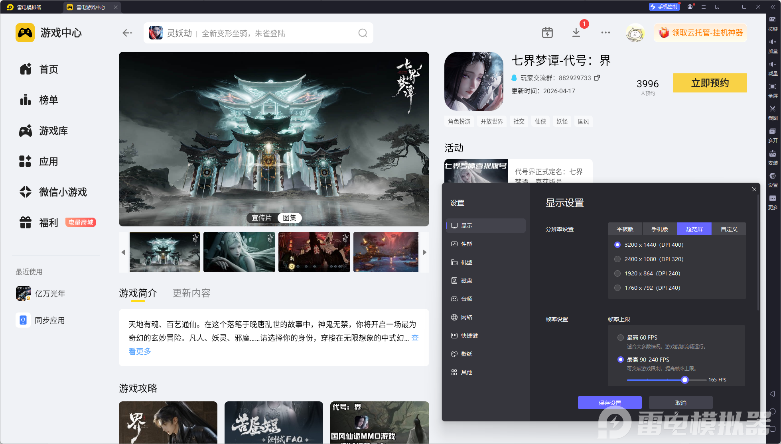This screenshot has width=781, height=444.
Task: Choose the 1920 x 864 resolution
Action: click(x=617, y=273)
